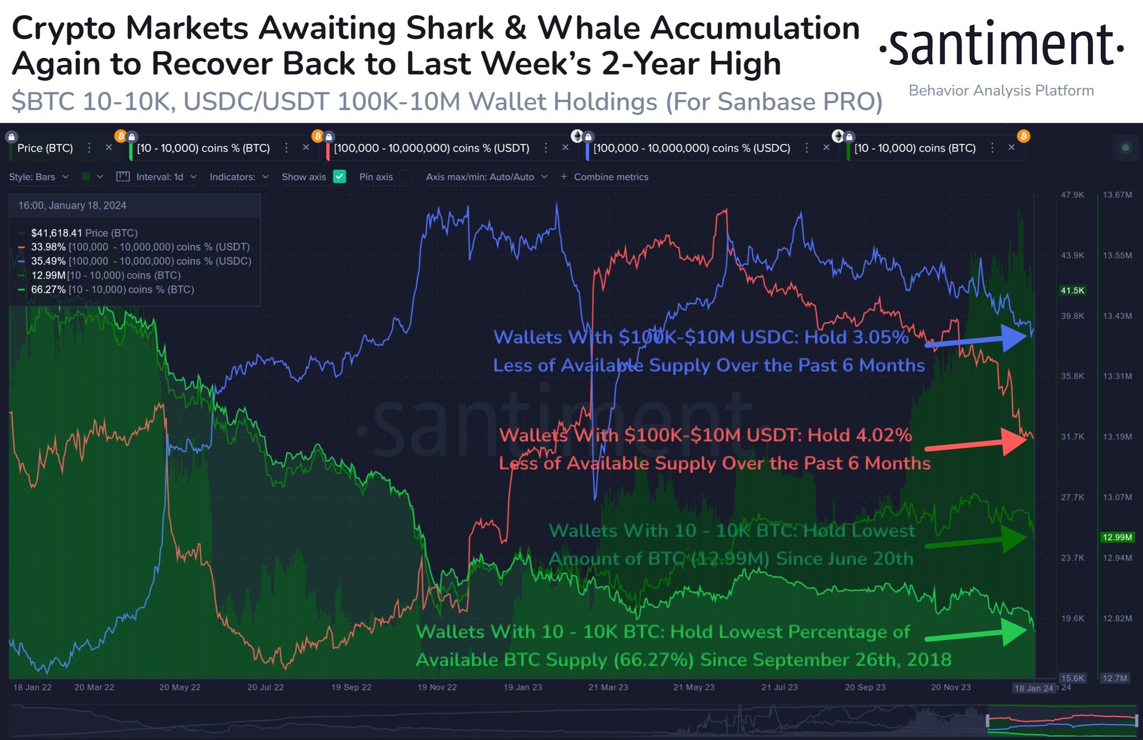Select the [100,000 - 10,000,000) coins % (USDC) tab
1143x740 pixels.
(x=692, y=148)
